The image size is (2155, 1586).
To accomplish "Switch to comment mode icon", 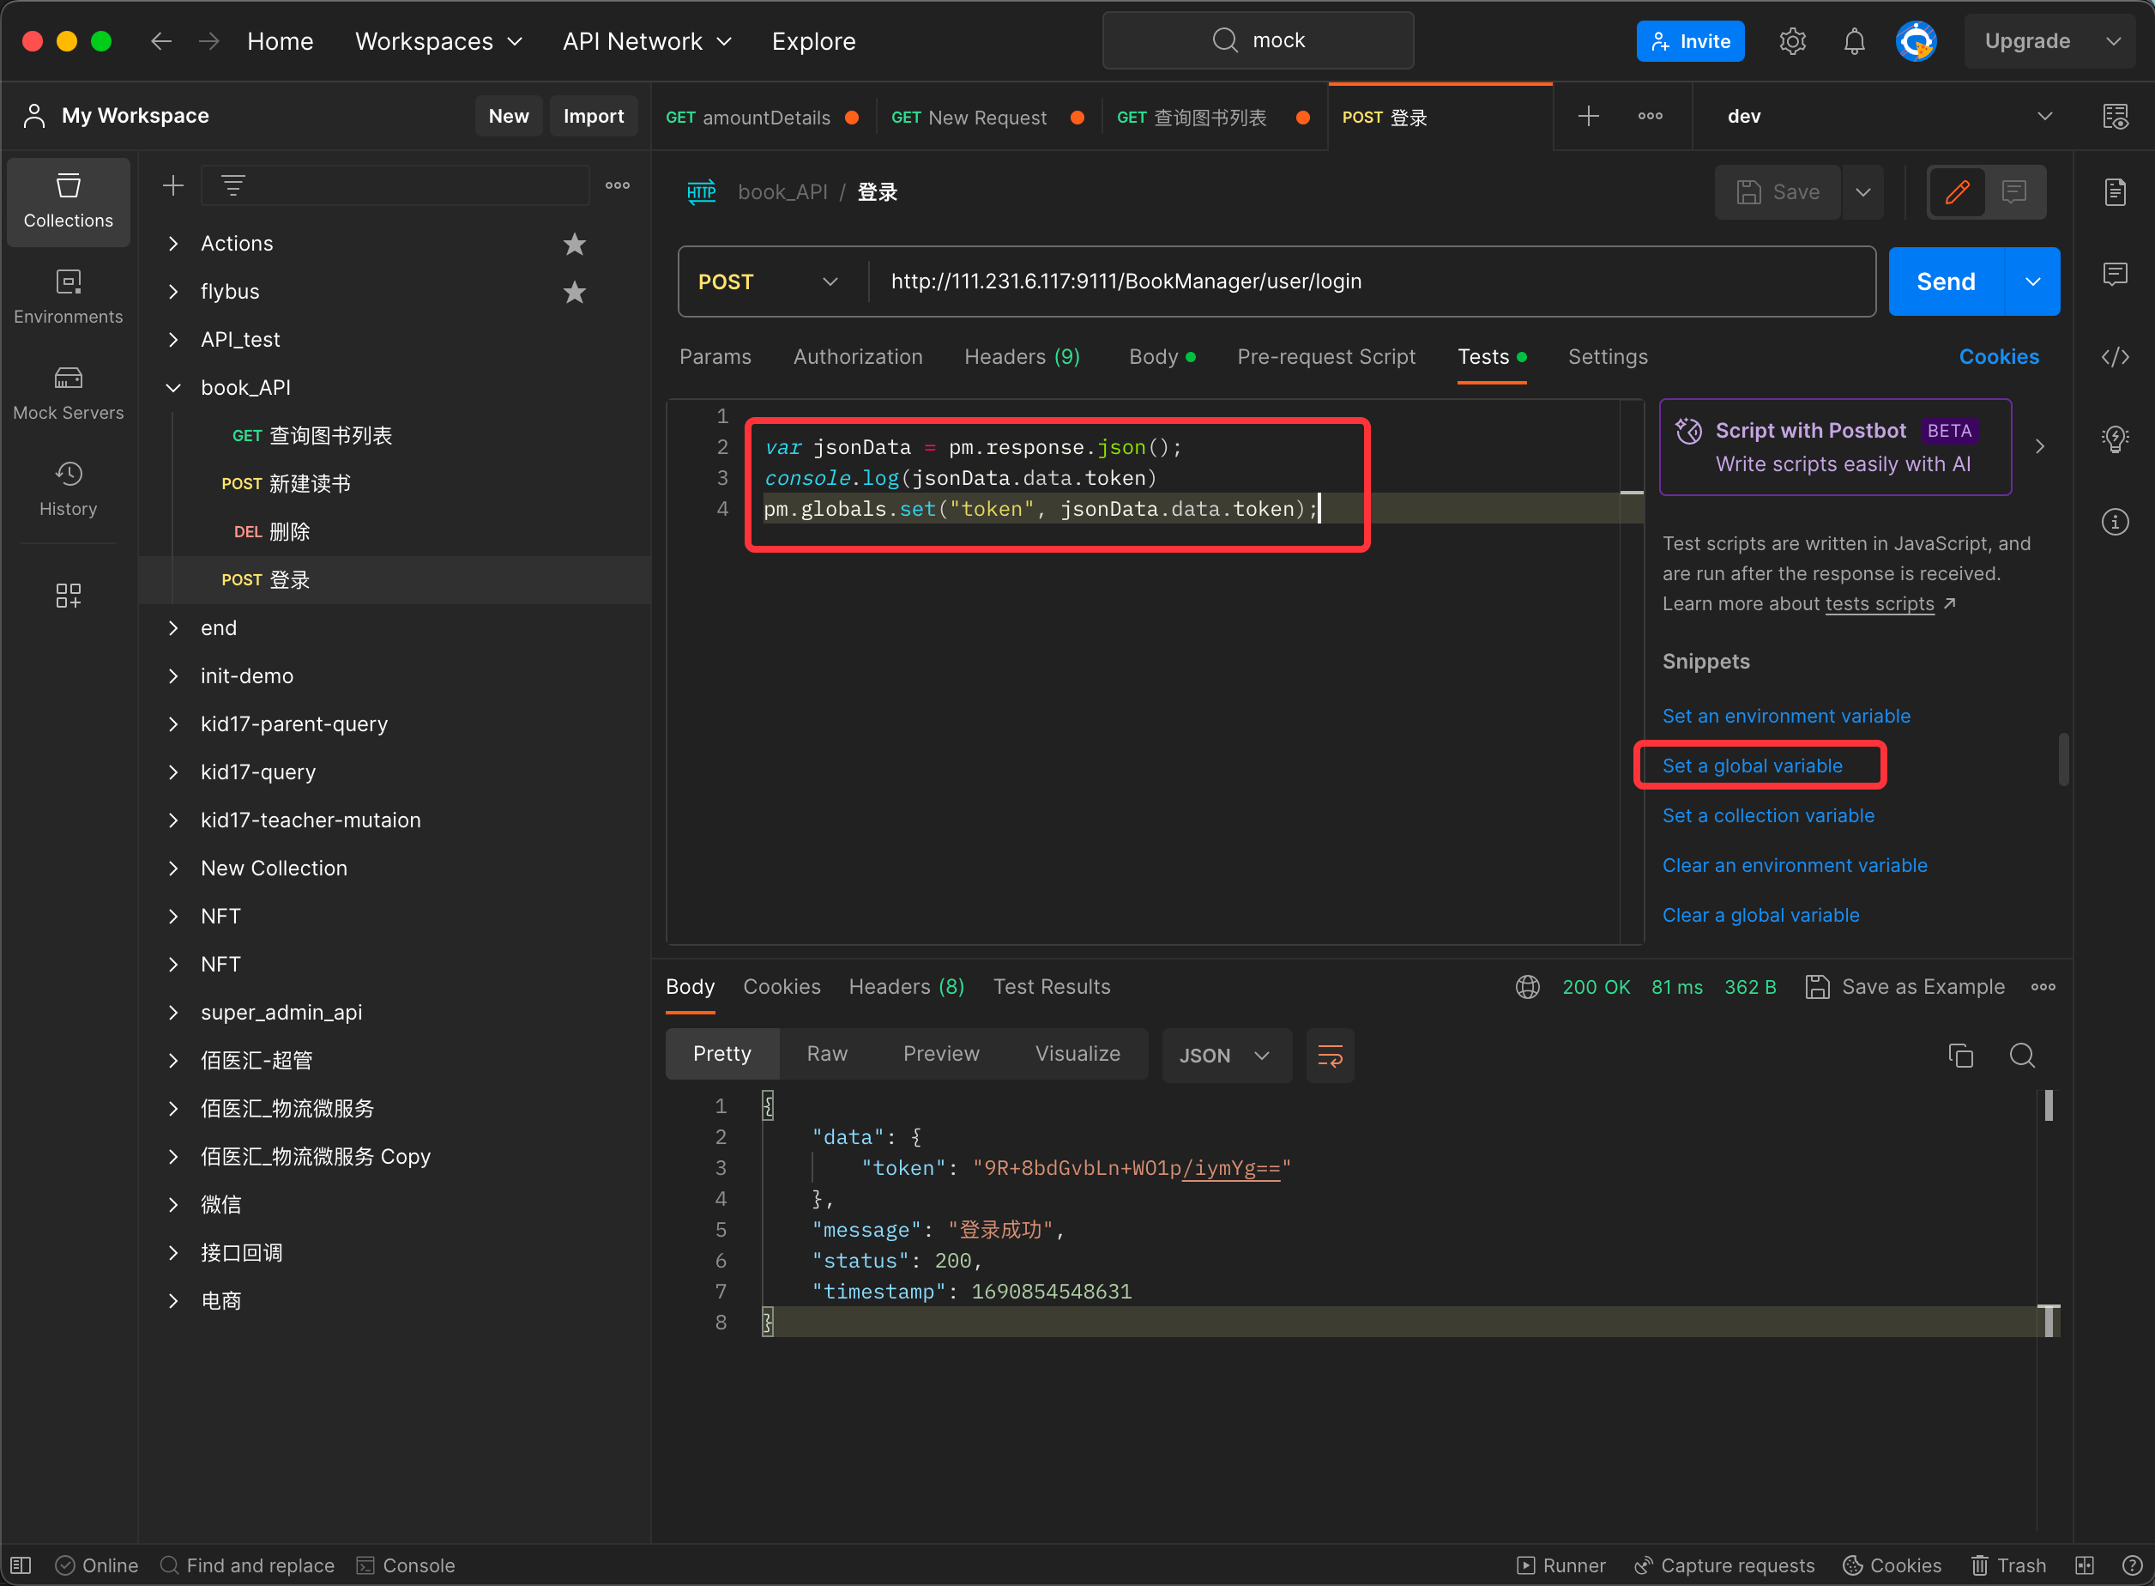I will (2014, 192).
